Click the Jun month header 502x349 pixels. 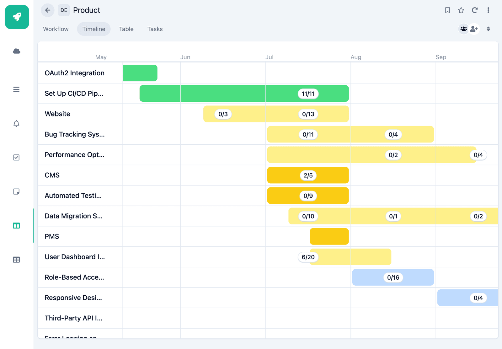(185, 57)
